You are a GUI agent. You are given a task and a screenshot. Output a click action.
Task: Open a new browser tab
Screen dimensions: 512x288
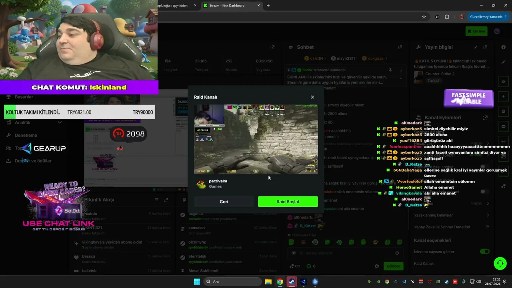(268, 6)
